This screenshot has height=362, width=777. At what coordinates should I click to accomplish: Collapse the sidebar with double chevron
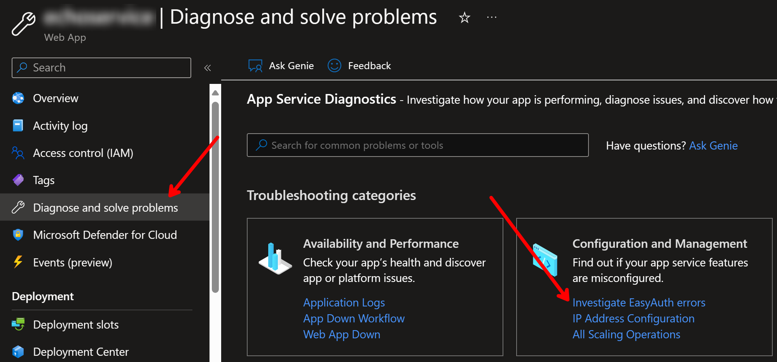208,68
